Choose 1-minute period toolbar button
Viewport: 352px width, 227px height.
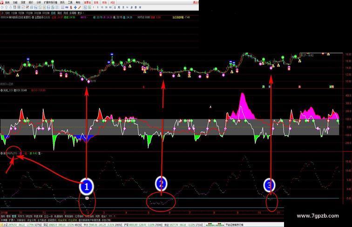tap(94, 7)
